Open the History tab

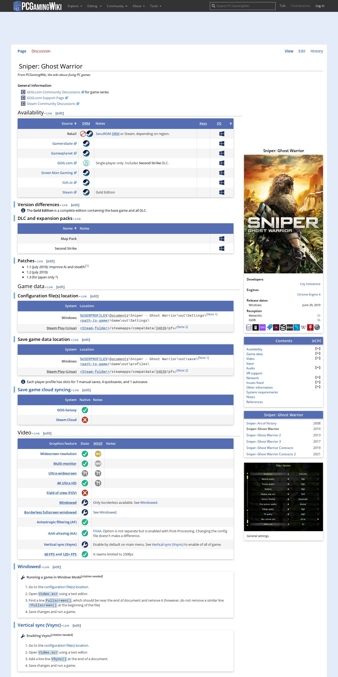pyautogui.click(x=317, y=51)
